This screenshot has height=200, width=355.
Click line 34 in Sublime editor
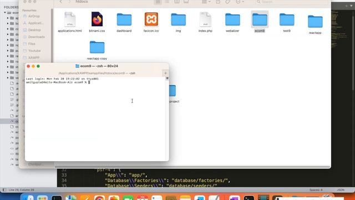[168, 181]
